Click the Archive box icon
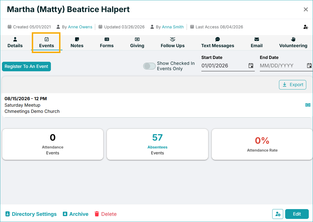Image resolution: width=313 pixels, height=222 pixels. (x=65, y=214)
